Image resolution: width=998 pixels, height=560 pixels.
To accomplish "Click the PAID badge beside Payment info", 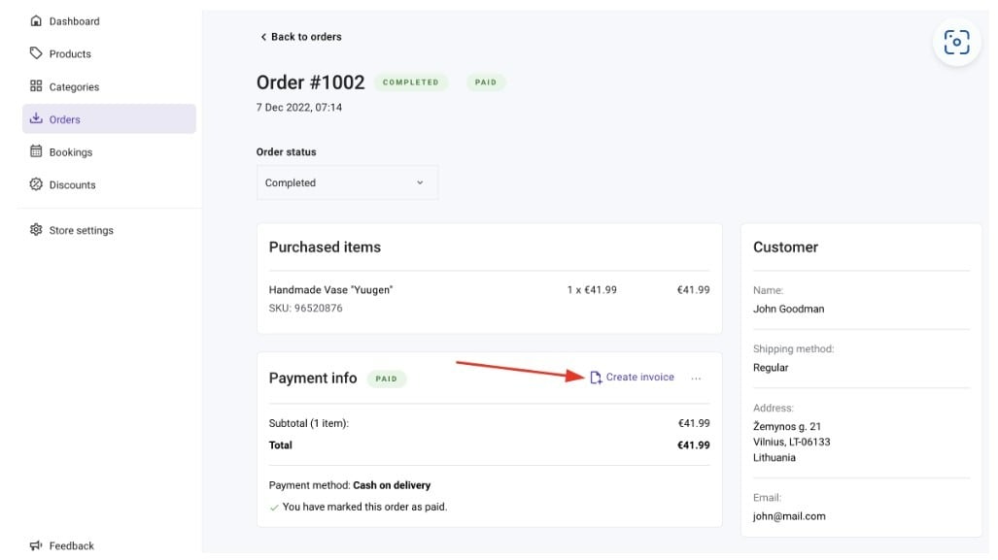I will click(x=387, y=379).
